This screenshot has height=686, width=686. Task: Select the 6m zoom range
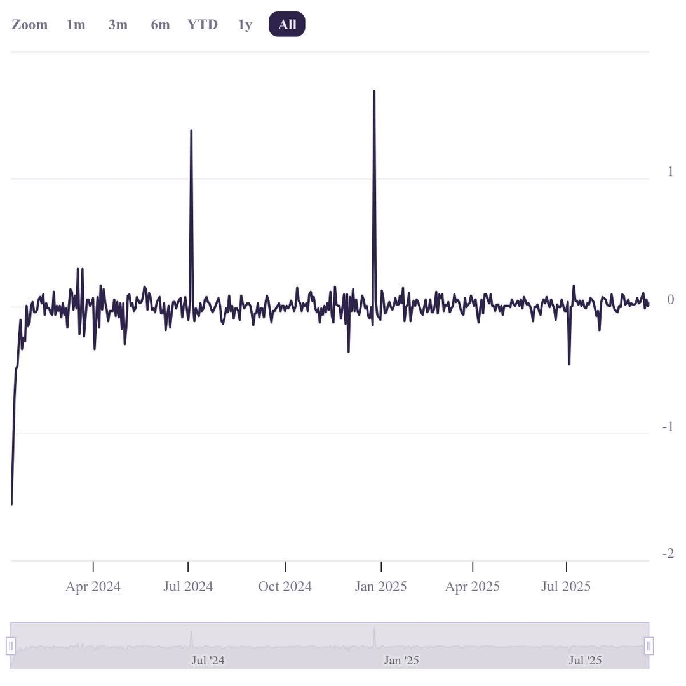[x=160, y=24]
